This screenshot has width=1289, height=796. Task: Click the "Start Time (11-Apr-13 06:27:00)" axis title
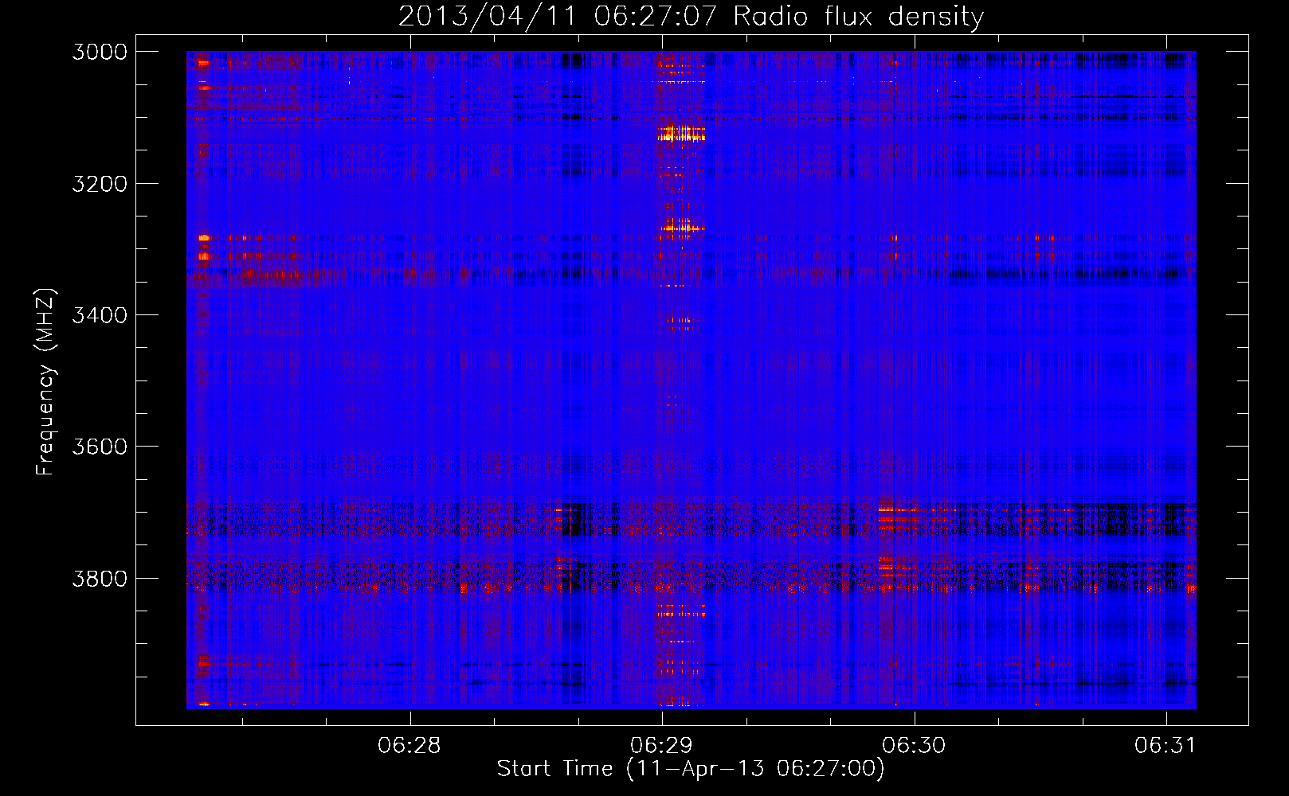(691, 769)
